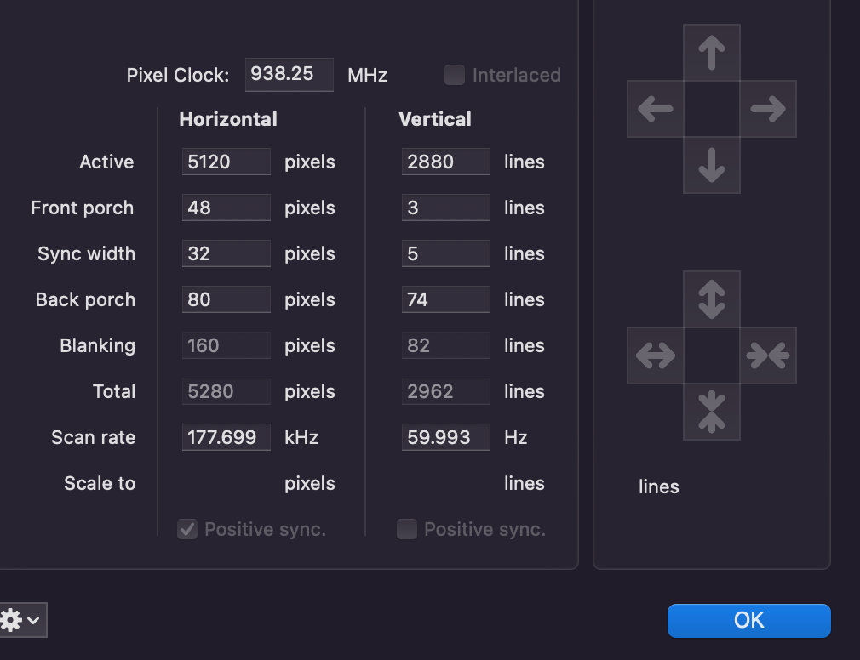Viewport: 860px width, 660px height.
Task: Shrink image vertically with the inward vertical arrows
Action: (x=711, y=412)
